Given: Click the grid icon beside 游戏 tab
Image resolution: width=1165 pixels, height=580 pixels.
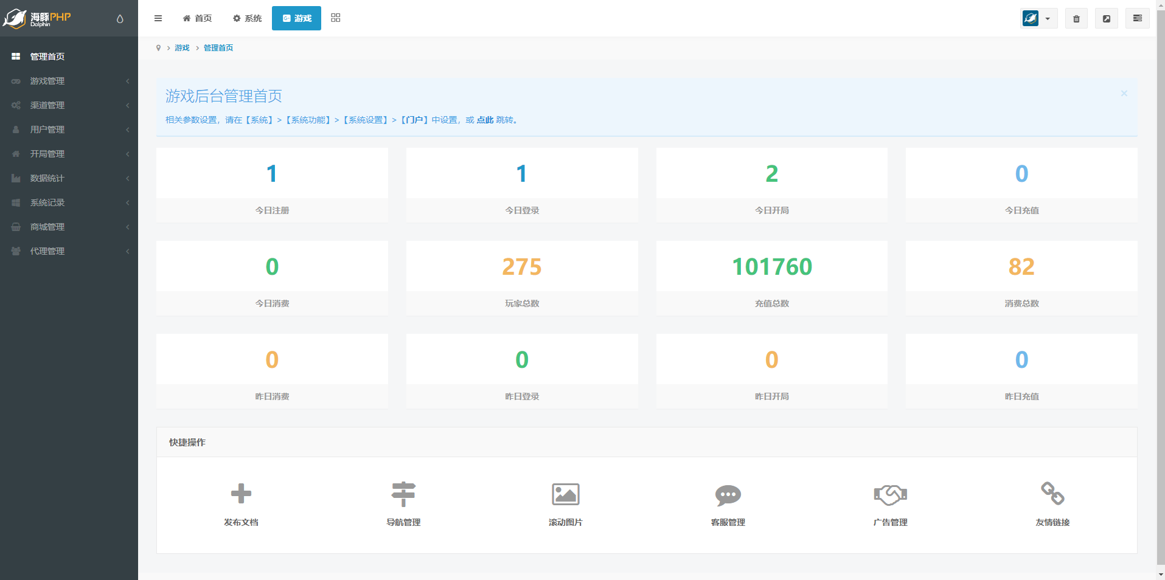Looking at the screenshot, I should pos(336,18).
